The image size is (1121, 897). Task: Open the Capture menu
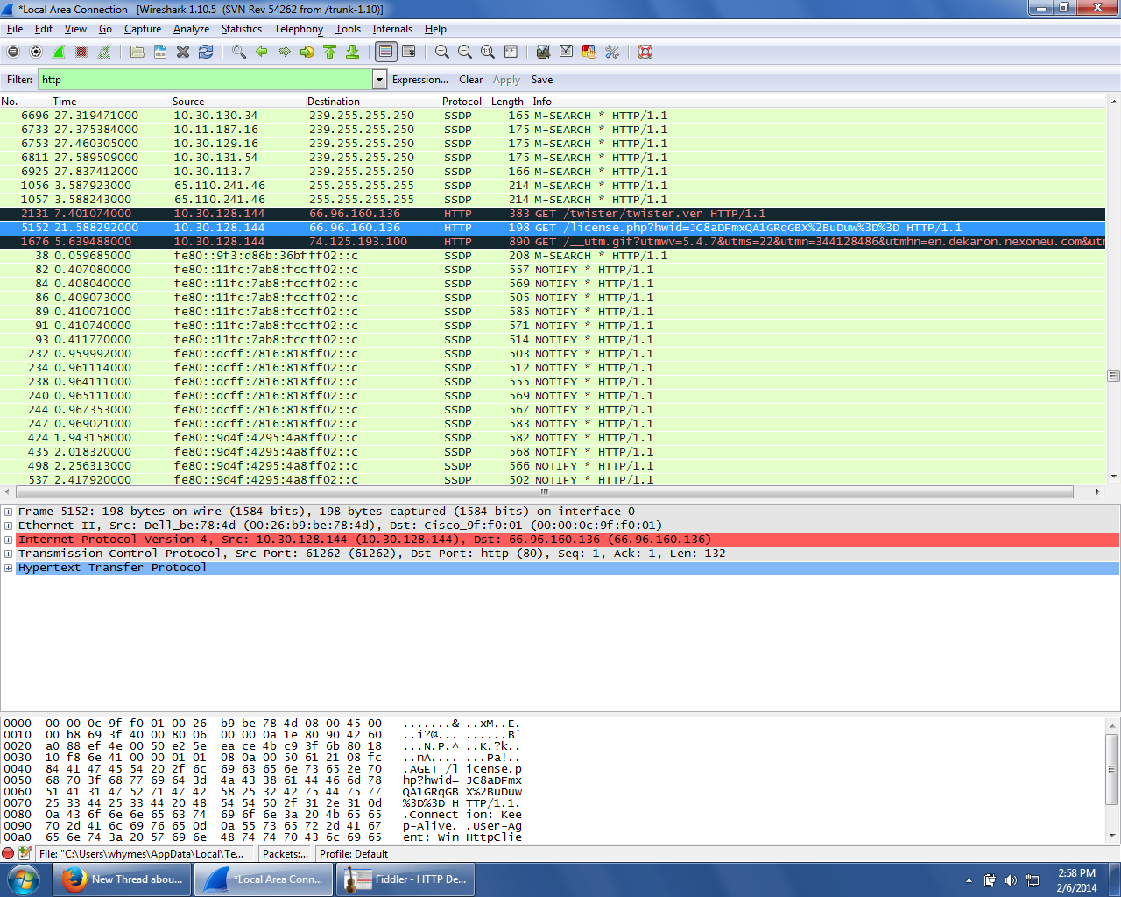pyautogui.click(x=143, y=29)
